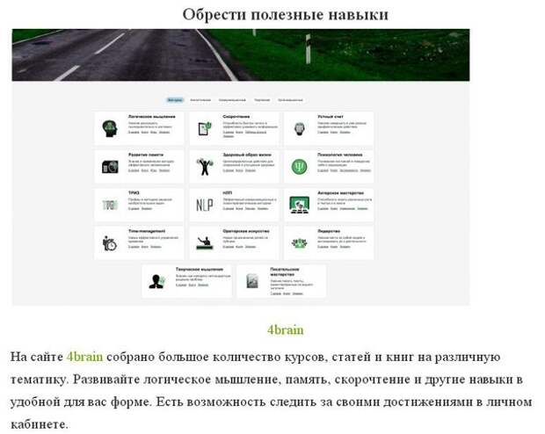The image size is (545, 434).
Task: Open the Актерское мастерство course title
Action: [341, 193]
